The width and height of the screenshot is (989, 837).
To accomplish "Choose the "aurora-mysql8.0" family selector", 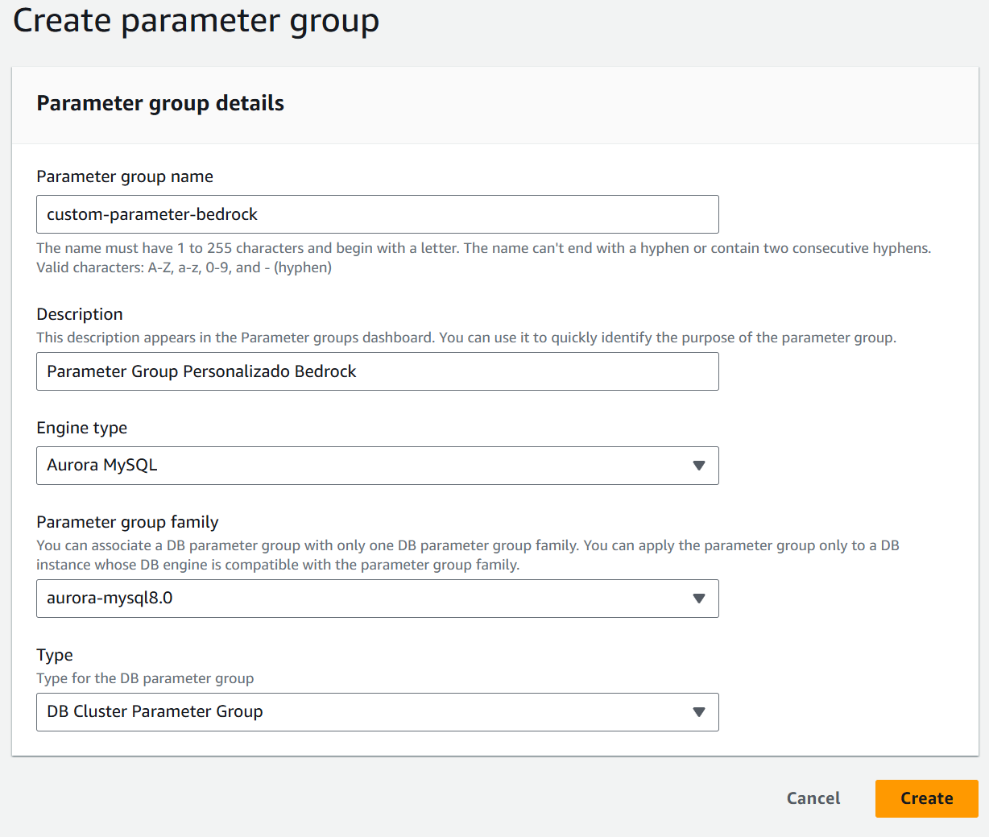I will pos(377,599).
